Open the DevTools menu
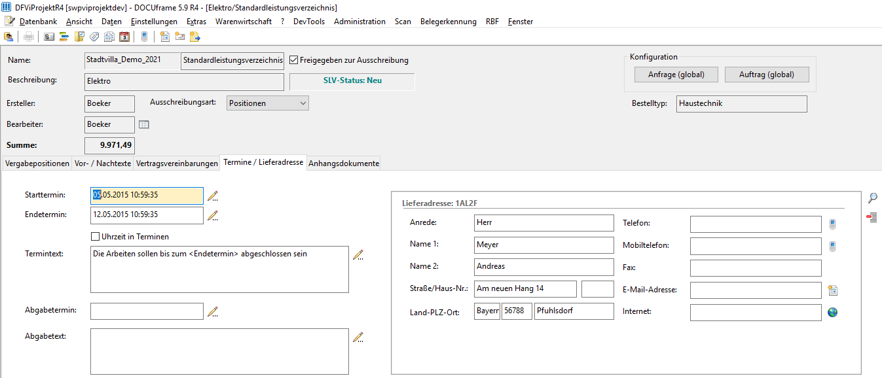 coord(309,22)
